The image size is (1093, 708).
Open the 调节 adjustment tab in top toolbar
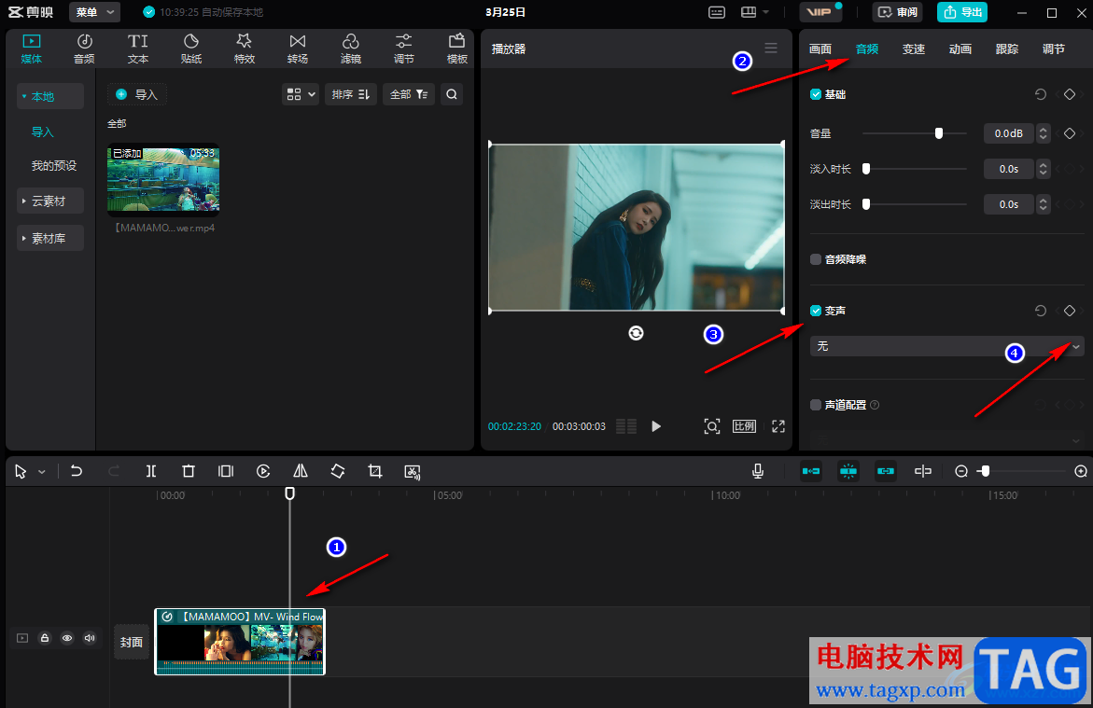coord(403,49)
